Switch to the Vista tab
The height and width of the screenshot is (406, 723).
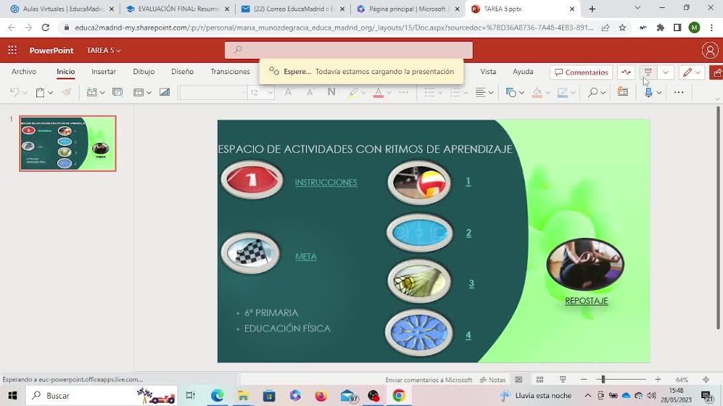tap(489, 72)
